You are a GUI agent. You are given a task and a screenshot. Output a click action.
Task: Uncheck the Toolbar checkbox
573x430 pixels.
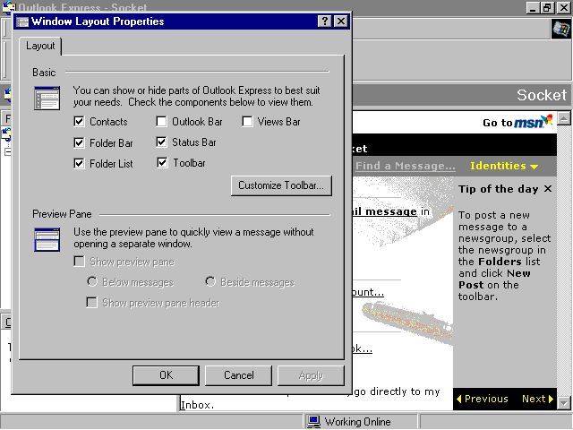coord(162,163)
